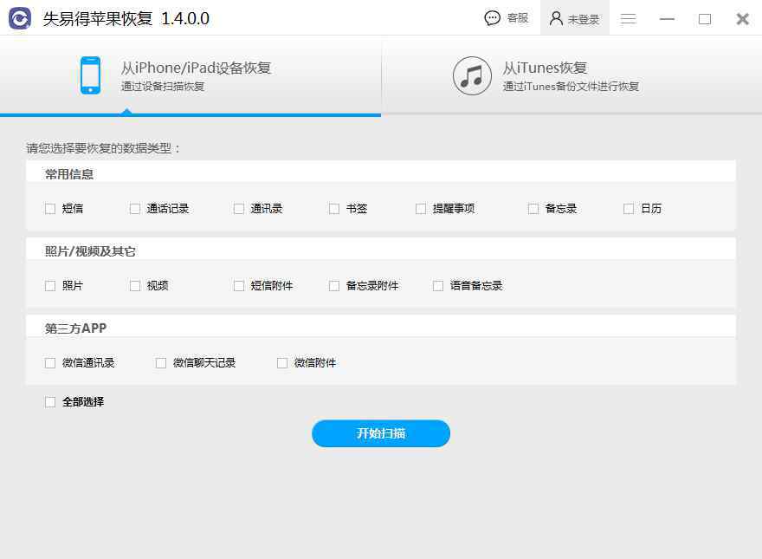This screenshot has height=559, width=762.
Task: Open customer service chat (客服)
Action: 507,18
